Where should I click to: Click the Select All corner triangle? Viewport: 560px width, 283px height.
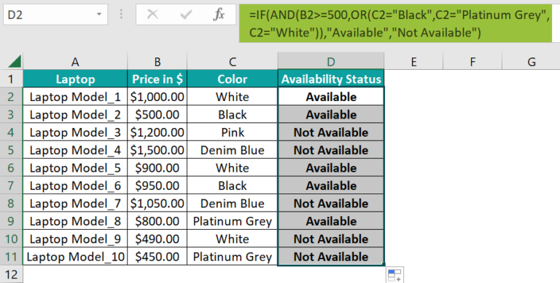[15, 61]
